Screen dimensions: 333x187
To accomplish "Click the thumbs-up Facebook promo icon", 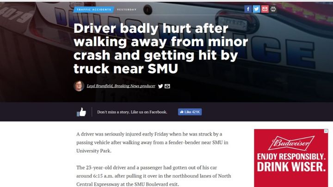I will tap(81, 112).
